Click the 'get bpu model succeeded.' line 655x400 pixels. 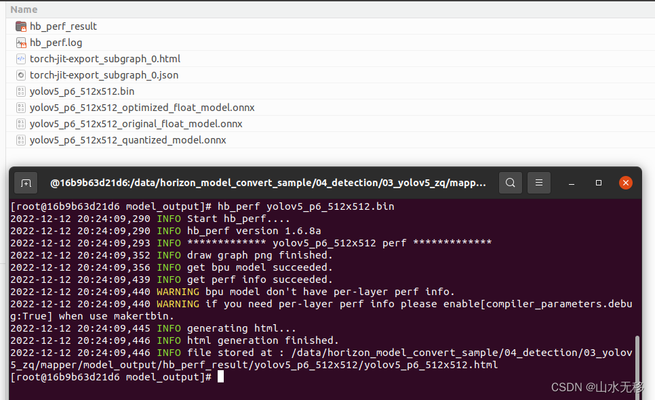[x=172, y=267]
